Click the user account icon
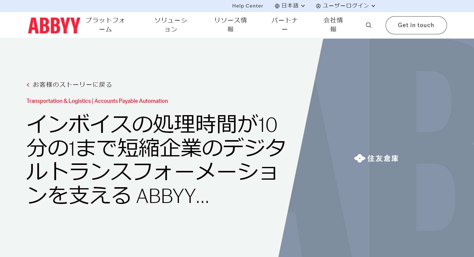 [x=318, y=6]
